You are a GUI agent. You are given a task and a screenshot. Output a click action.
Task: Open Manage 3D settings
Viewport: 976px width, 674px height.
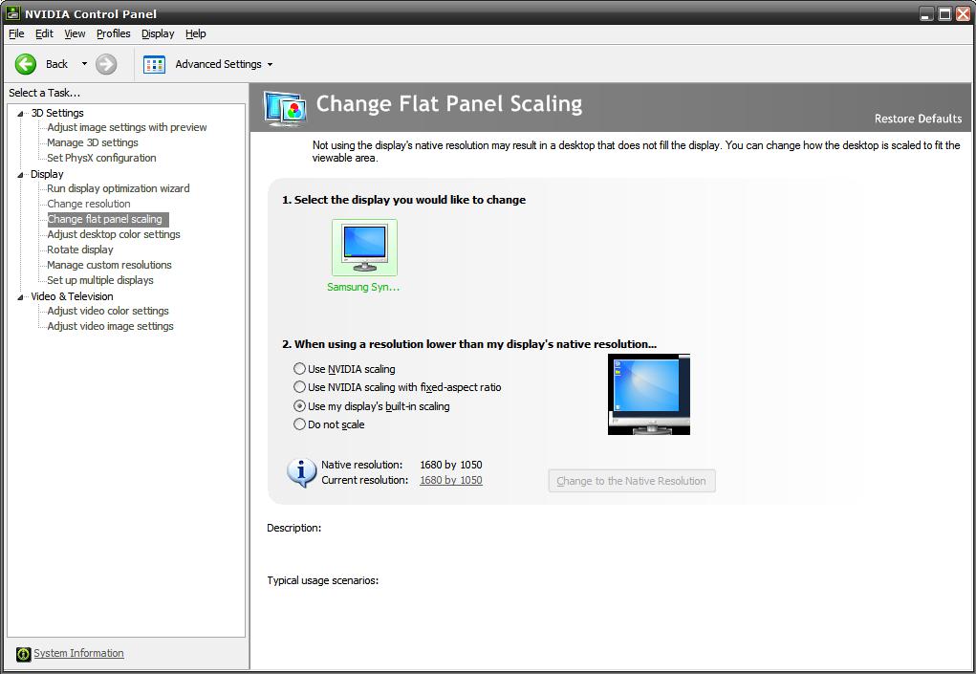pyautogui.click(x=93, y=142)
